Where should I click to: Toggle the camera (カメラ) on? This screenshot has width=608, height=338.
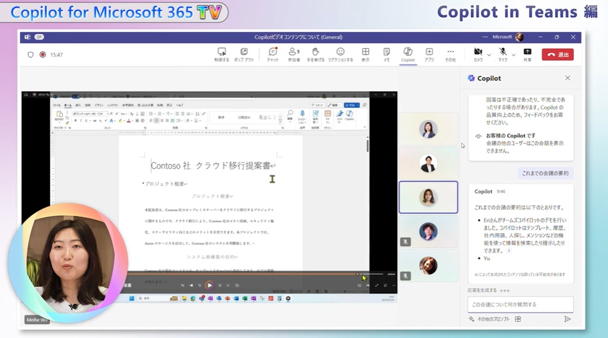(x=478, y=55)
